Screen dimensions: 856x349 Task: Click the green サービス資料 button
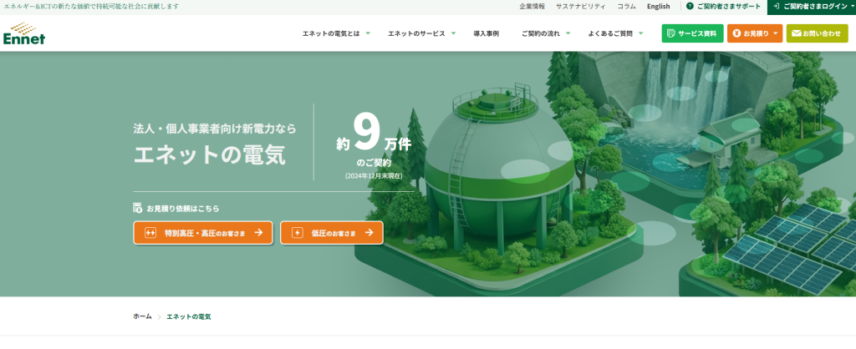click(x=692, y=33)
